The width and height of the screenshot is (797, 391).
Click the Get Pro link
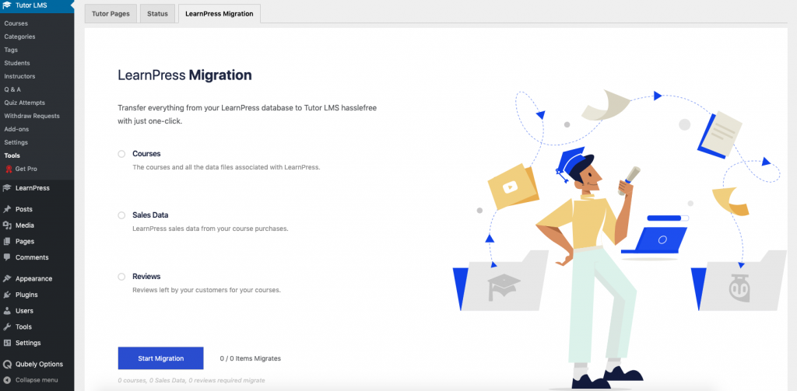tap(26, 169)
